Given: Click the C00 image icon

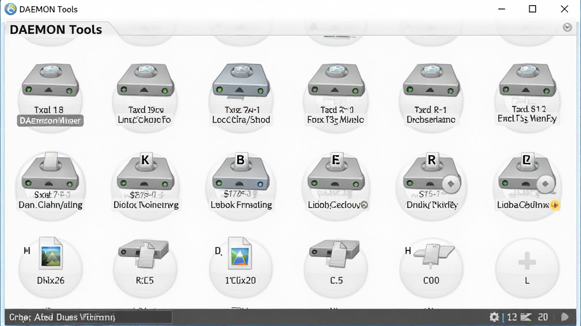Looking at the screenshot, I should (x=434, y=254).
